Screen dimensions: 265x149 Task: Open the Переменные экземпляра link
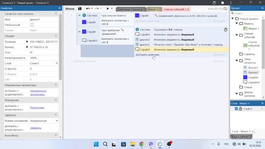[x=38, y=93]
